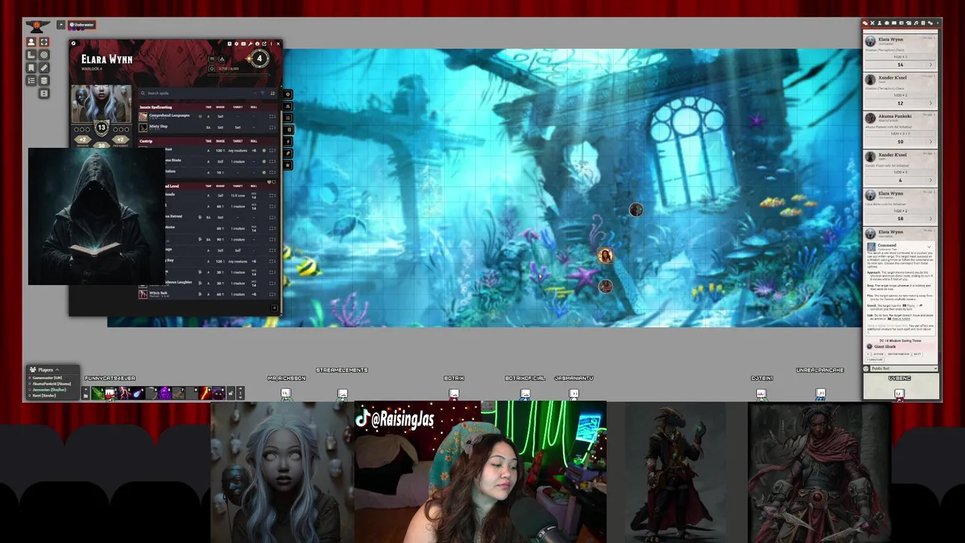This screenshot has width=965, height=543.
Task: Open Special Traits star tab on sheet edge
Action: 287,165
